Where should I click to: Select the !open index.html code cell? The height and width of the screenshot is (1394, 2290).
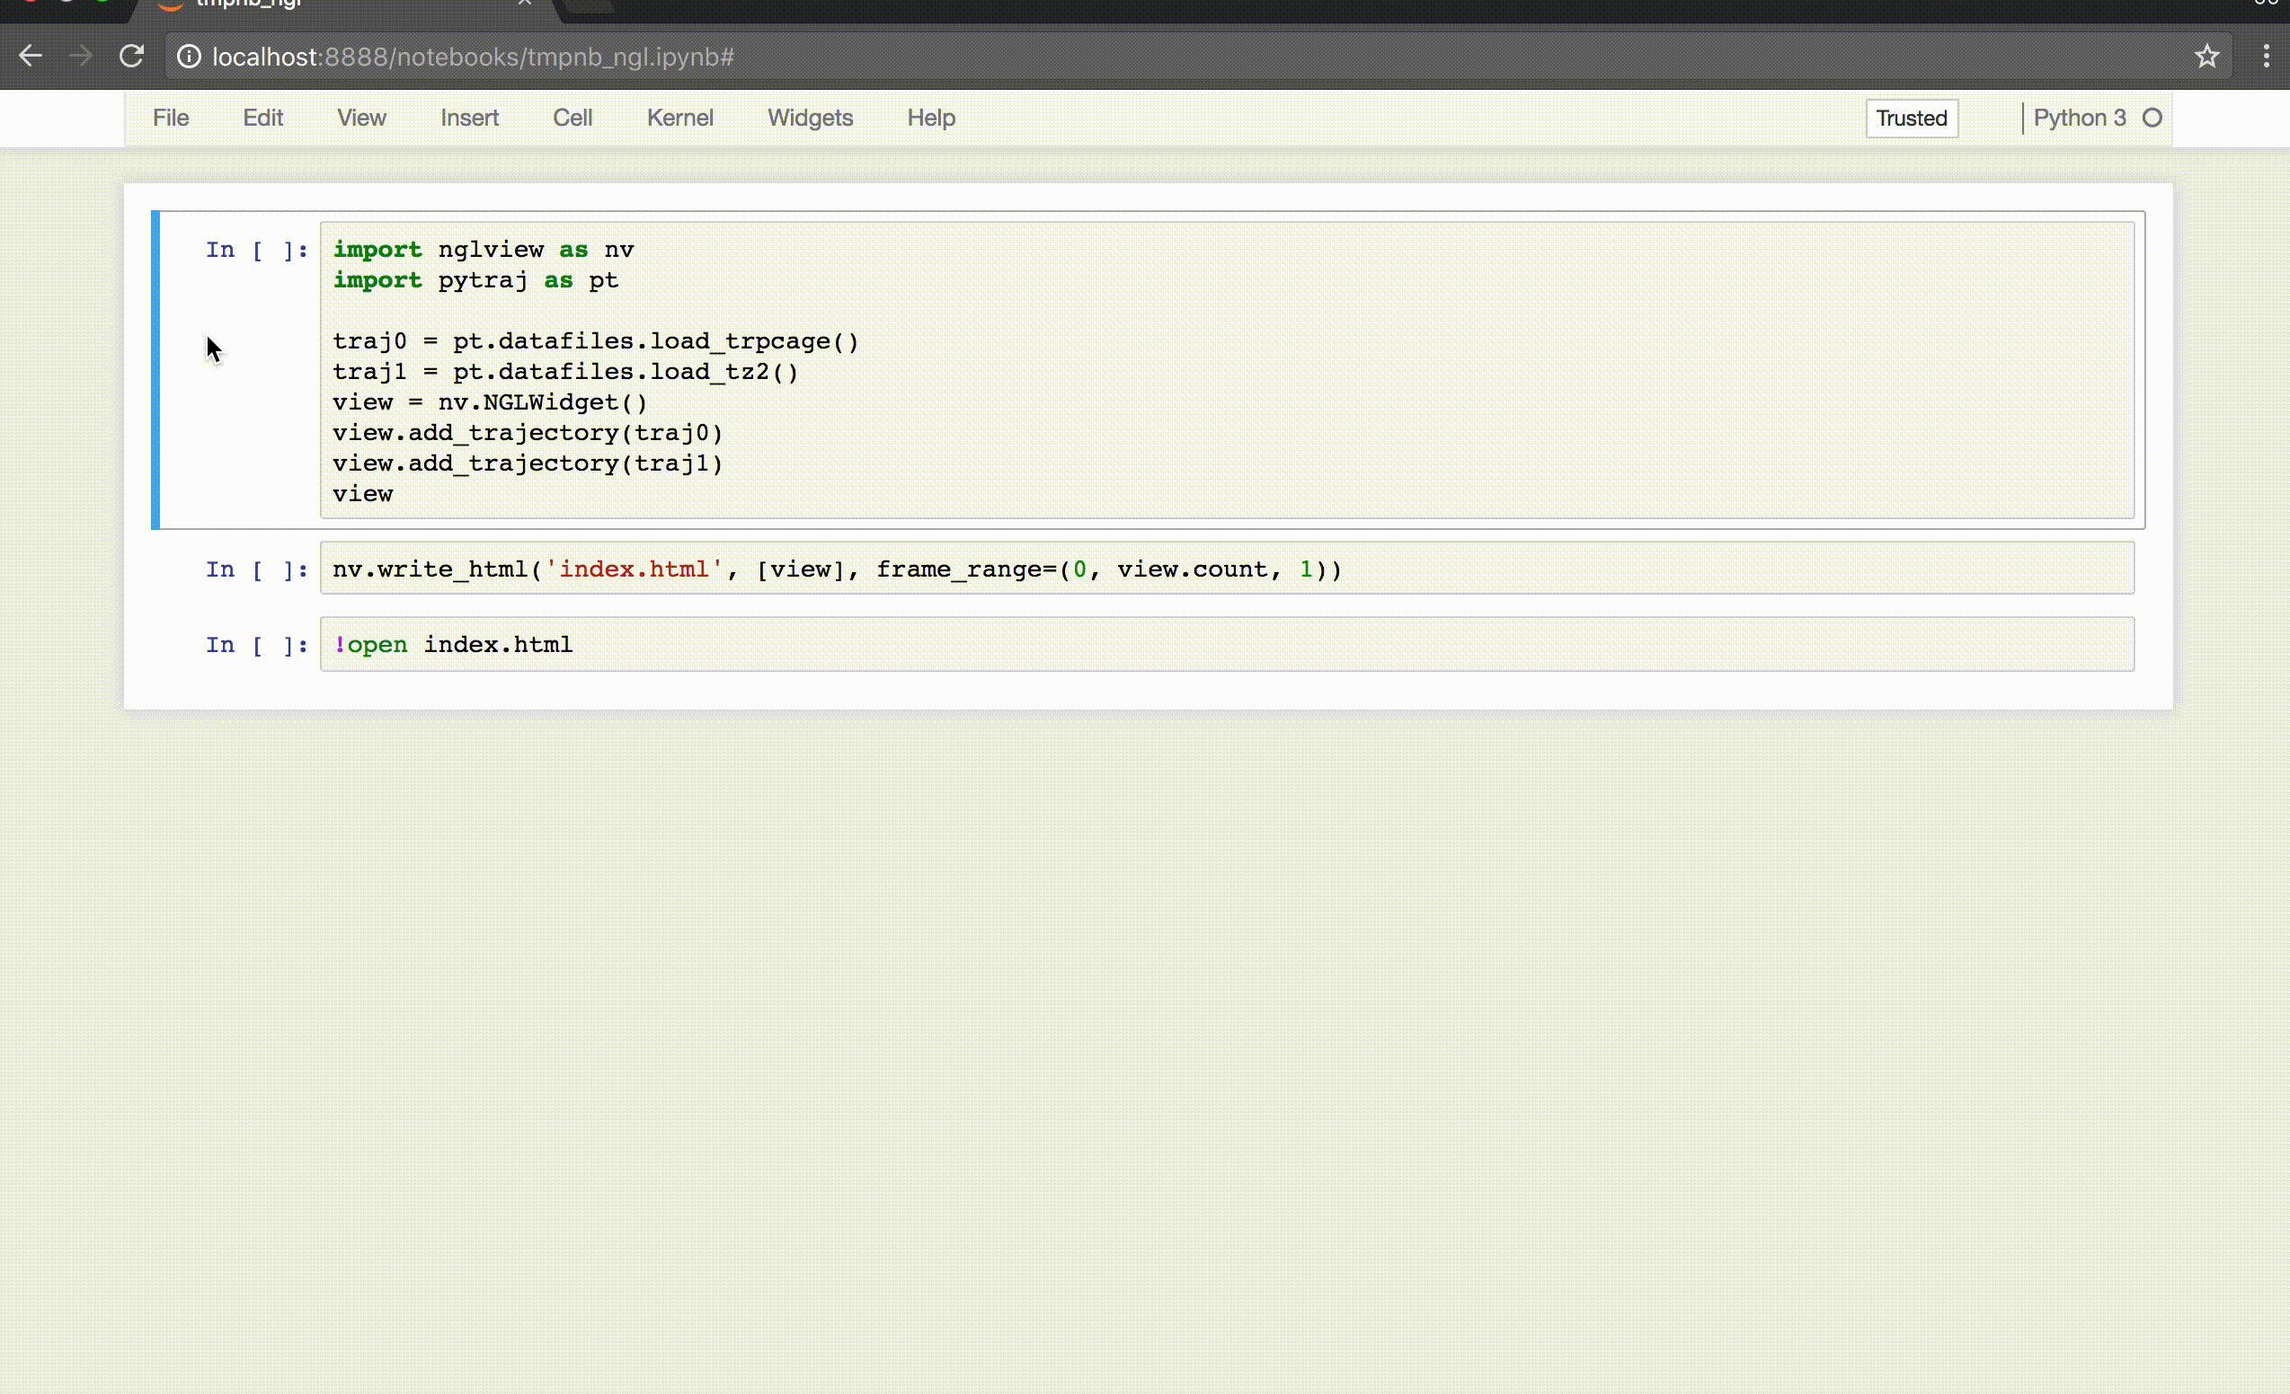(x=929, y=644)
